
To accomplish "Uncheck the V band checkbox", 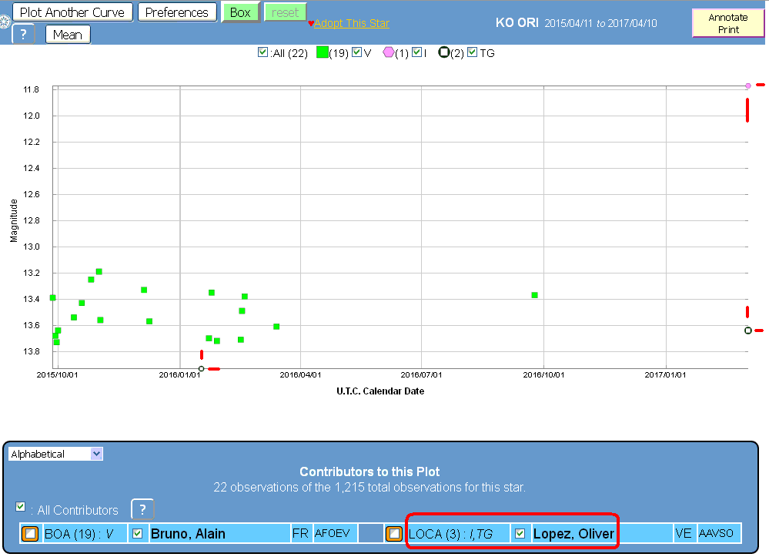I will tap(356, 52).
